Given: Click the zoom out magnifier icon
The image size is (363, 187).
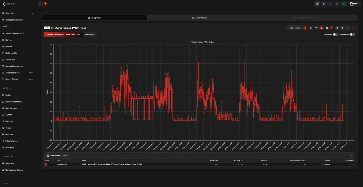Looking at the screenshot, I should click(x=316, y=28).
